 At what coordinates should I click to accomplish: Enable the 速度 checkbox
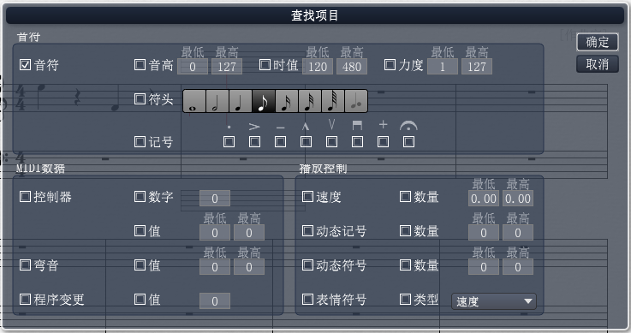coord(307,196)
